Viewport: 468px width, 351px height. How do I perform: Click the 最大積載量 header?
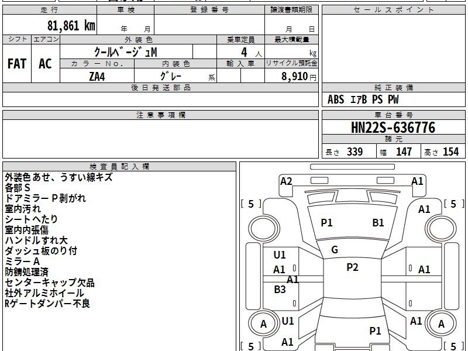click(291, 39)
